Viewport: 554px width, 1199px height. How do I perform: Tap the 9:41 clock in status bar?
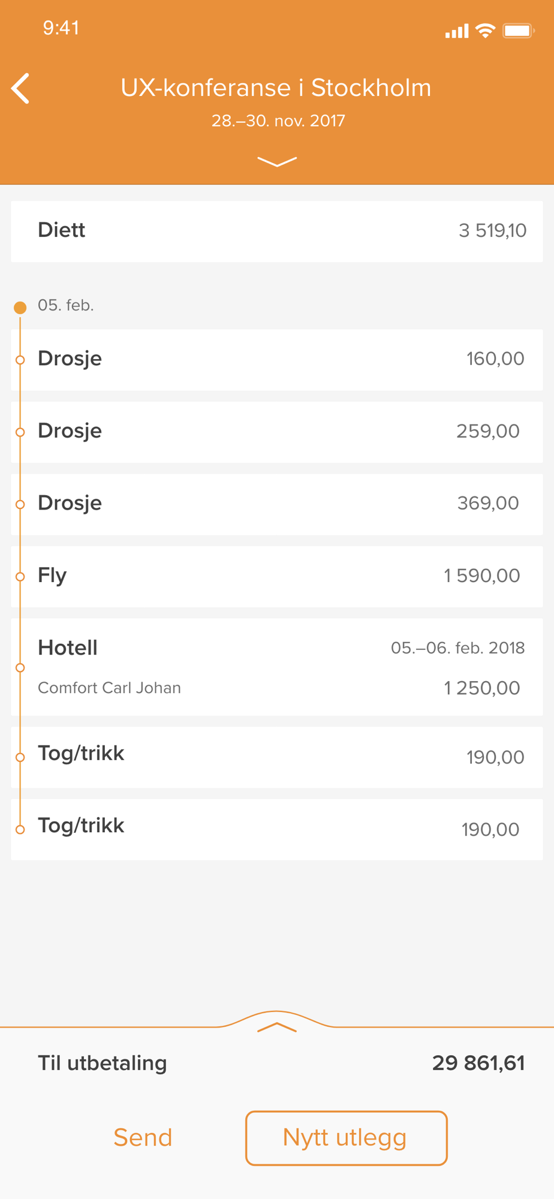[61, 28]
